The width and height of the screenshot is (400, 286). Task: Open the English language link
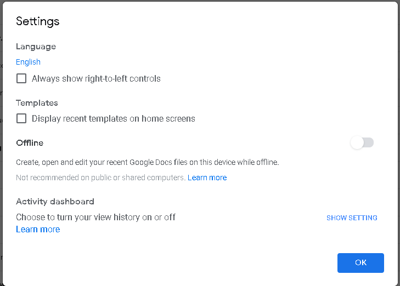tap(28, 62)
